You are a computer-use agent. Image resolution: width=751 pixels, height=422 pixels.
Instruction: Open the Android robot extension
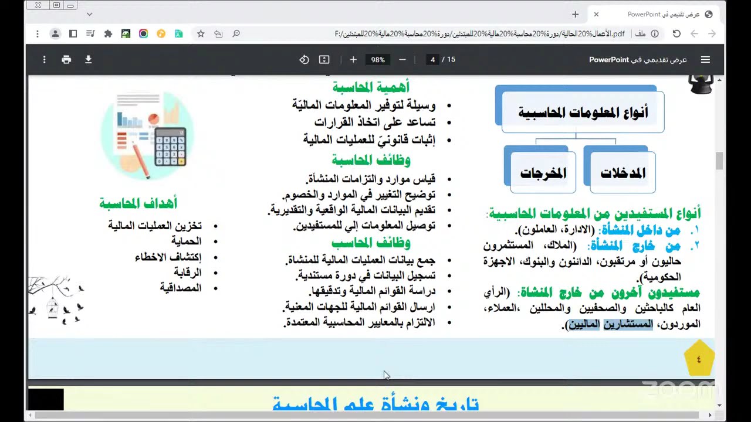(x=126, y=34)
